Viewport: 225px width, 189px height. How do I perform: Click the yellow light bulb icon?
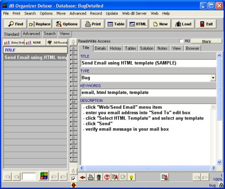131,177
